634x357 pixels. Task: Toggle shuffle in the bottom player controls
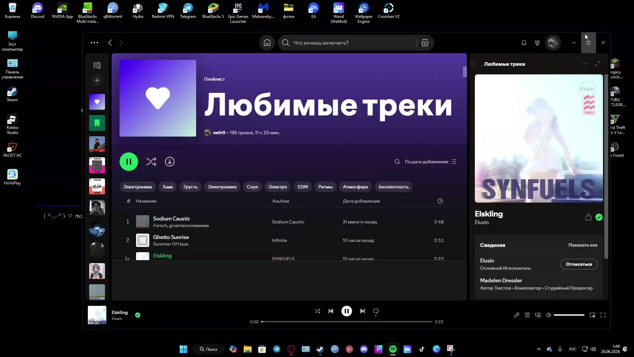[318, 311]
